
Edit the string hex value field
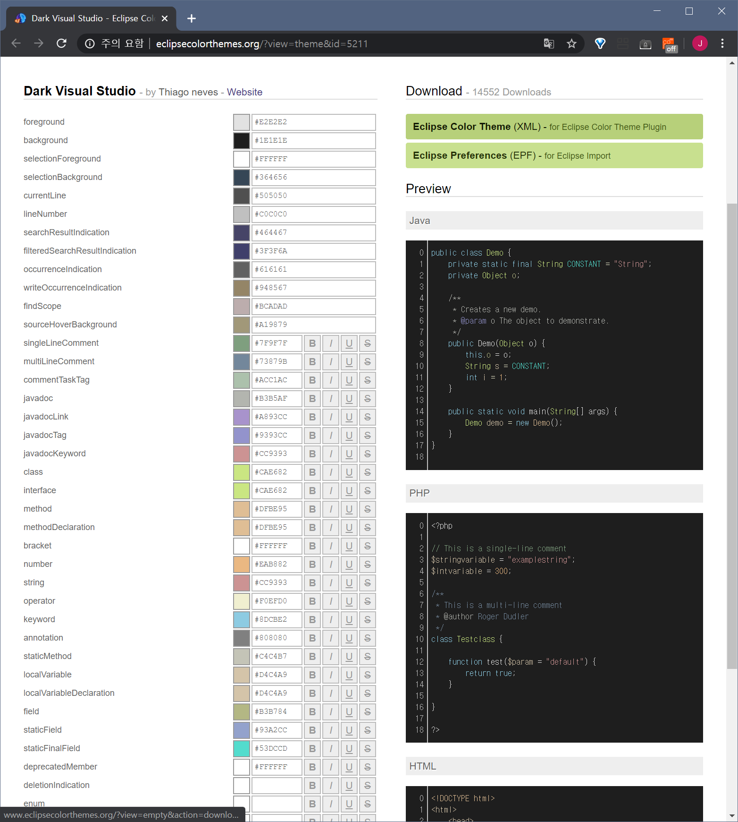click(277, 583)
